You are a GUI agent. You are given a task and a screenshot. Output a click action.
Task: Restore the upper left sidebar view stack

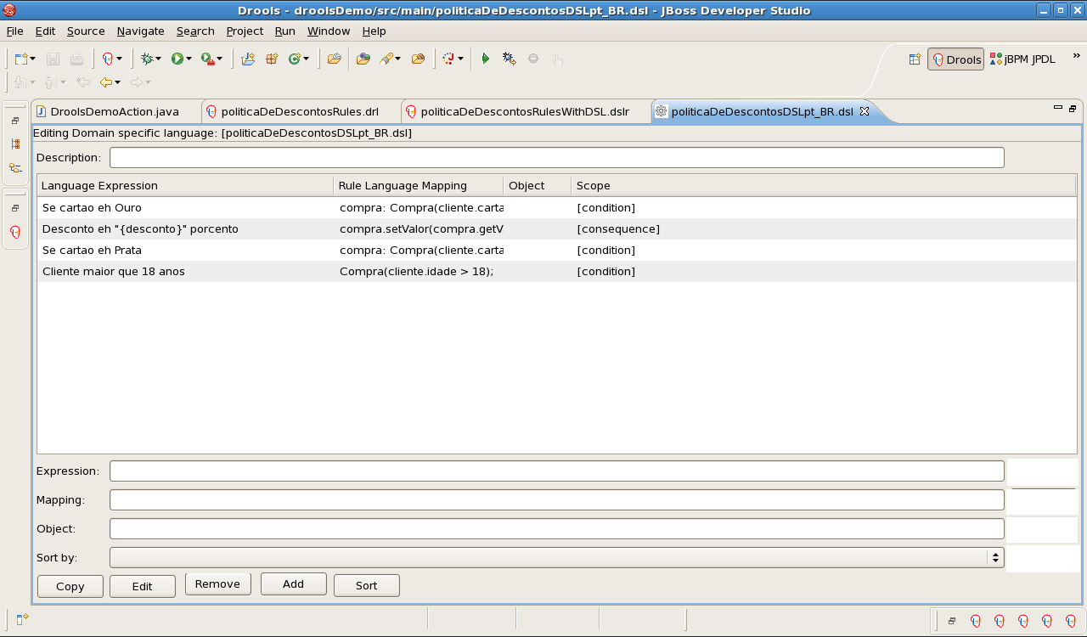(15, 121)
